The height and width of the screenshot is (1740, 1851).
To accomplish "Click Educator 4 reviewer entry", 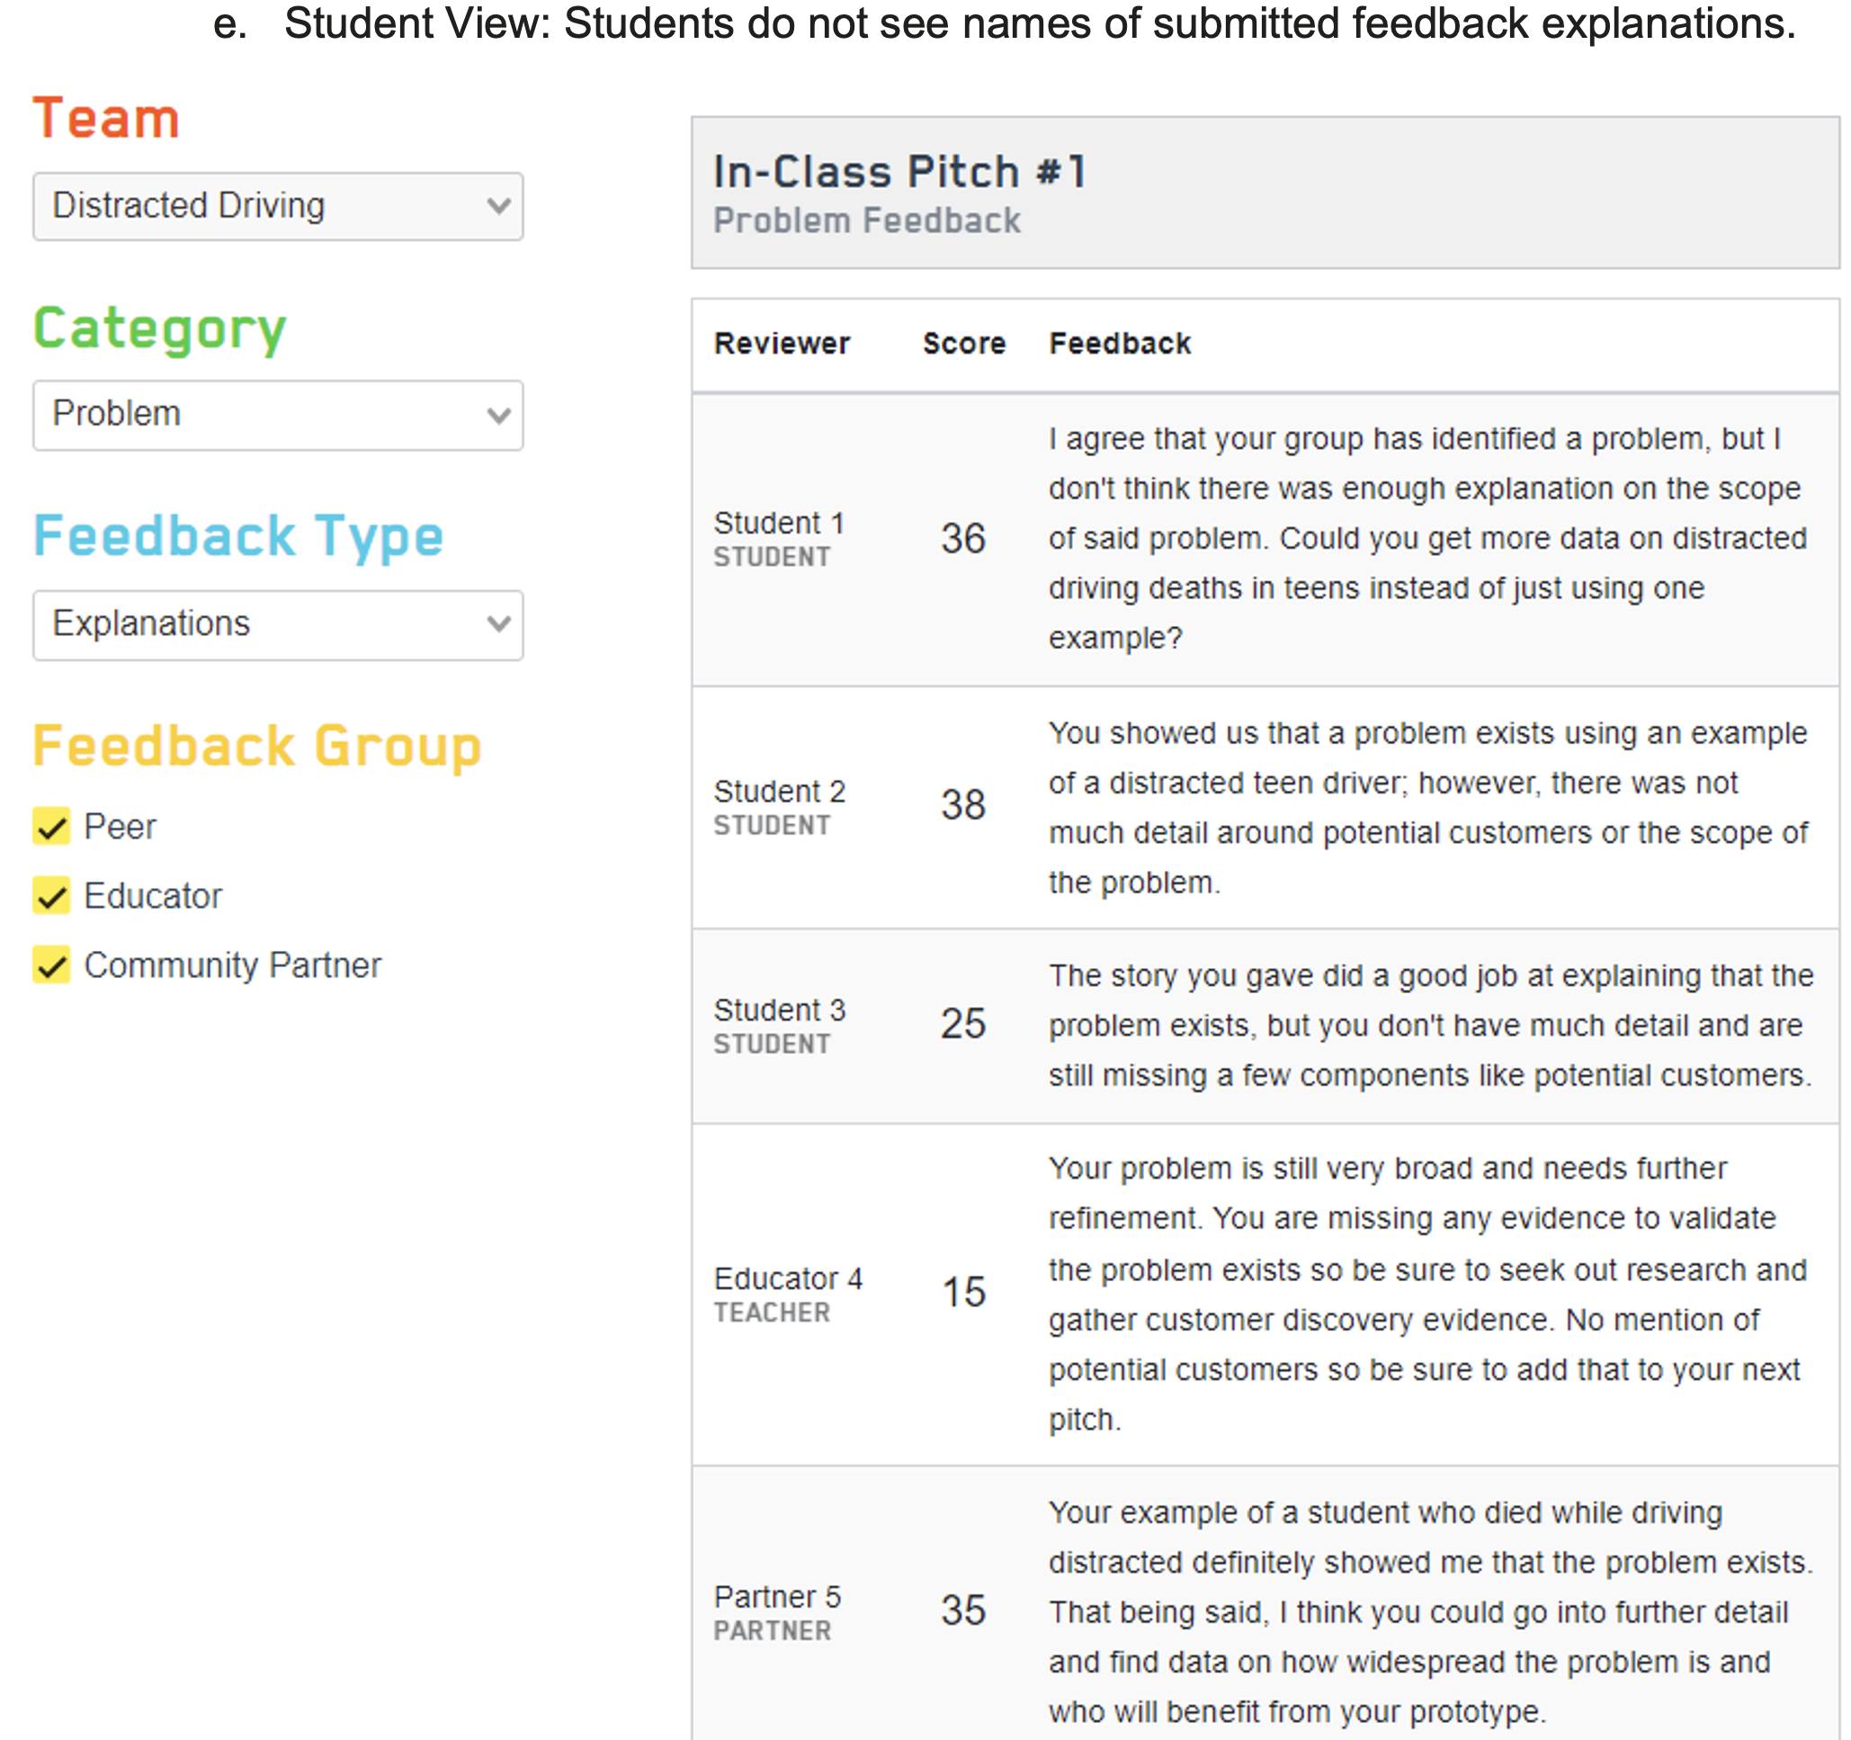I will point(788,1278).
